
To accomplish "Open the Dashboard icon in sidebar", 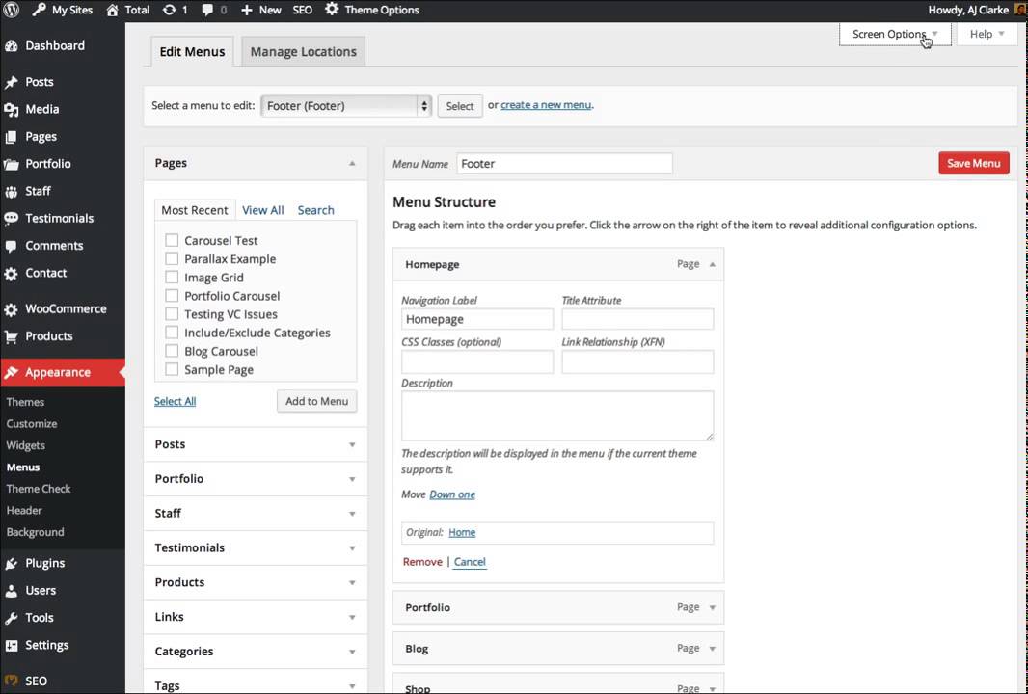I will point(12,46).
